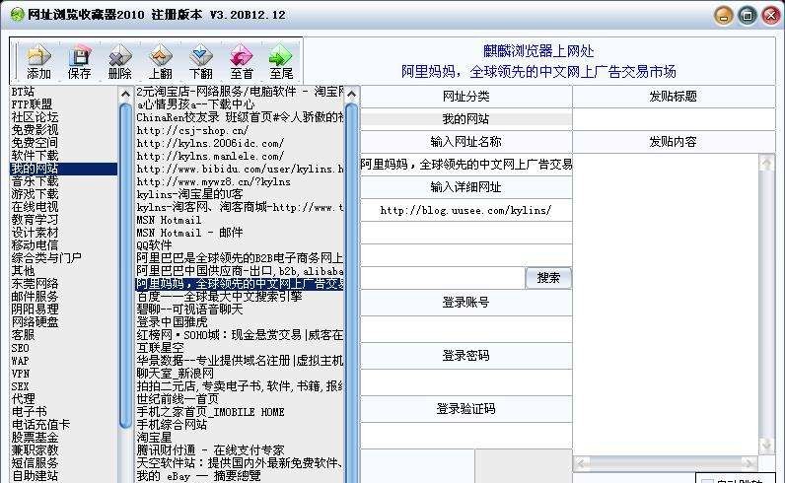Select the 综合类与门户 category
The height and width of the screenshot is (483, 785).
[46, 258]
